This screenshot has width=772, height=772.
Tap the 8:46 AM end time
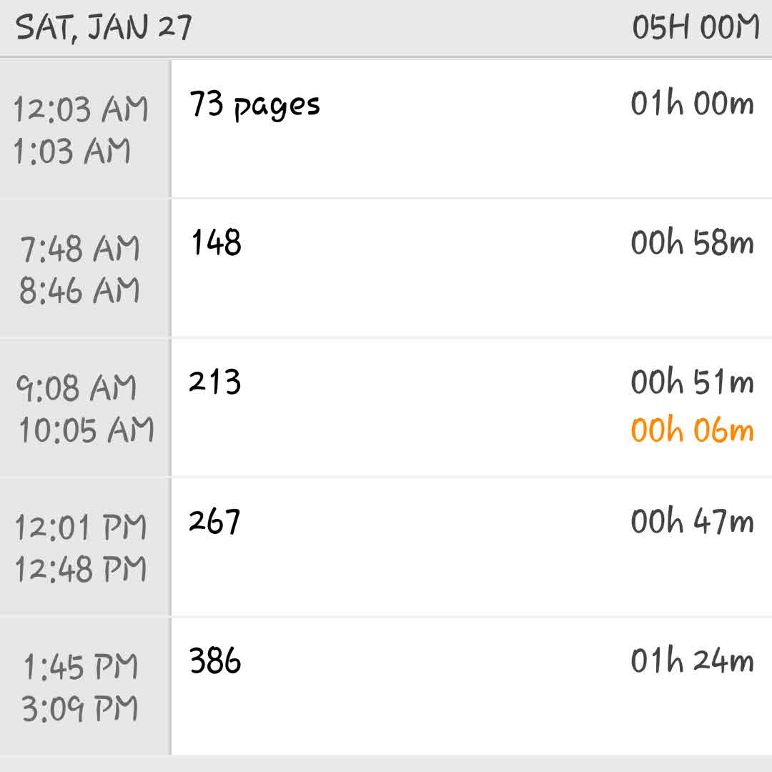pyautogui.click(x=80, y=291)
